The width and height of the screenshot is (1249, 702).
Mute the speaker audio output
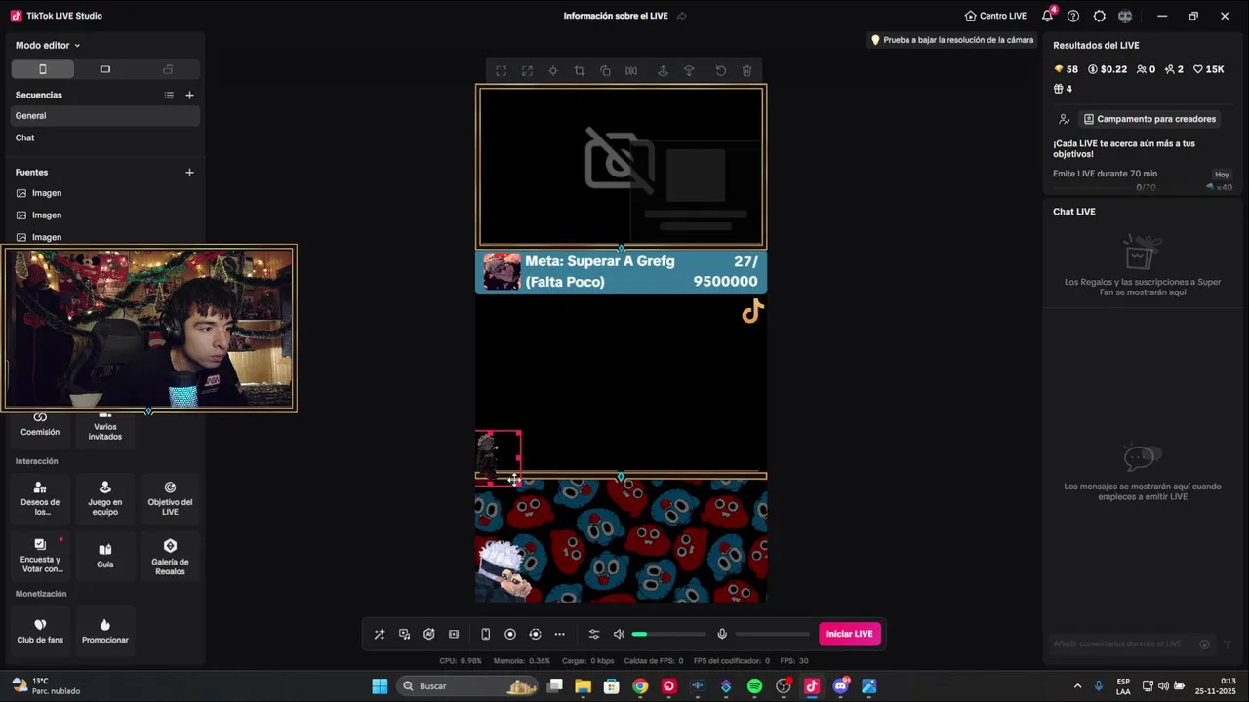coord(619,634)
